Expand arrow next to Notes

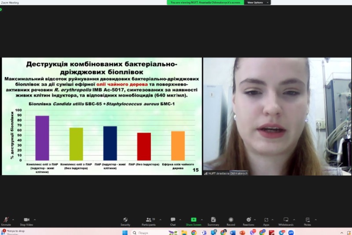pyautogui.click(x=315, y=220)
